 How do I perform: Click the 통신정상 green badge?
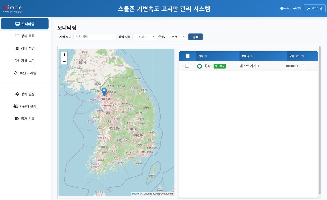tap(220, 66)
